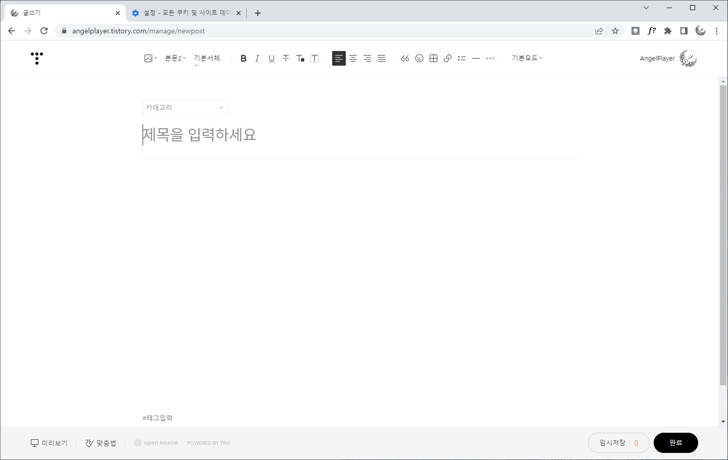
Task: Open the square badge browser extension
Action: (x=635, y=31)
